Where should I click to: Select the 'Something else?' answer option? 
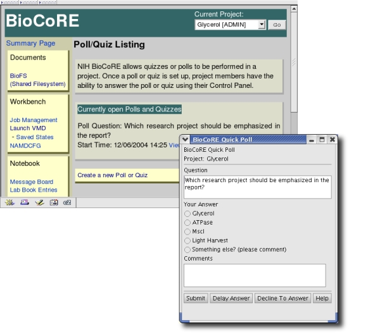coord(187,249)
